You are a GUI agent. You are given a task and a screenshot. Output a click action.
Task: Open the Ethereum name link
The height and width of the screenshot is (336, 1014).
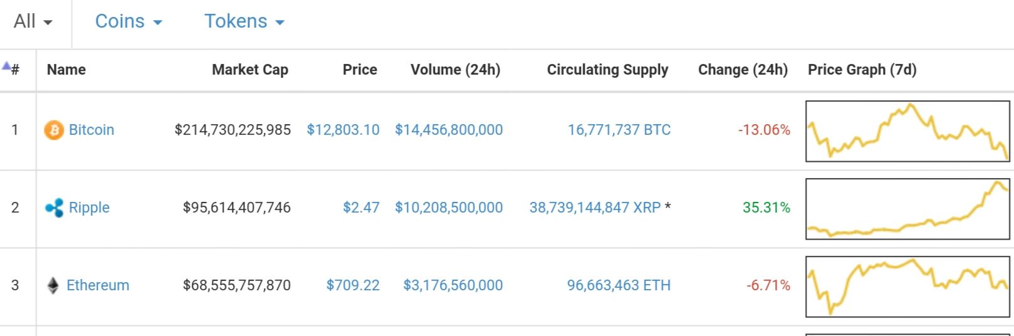pos(98,285)
